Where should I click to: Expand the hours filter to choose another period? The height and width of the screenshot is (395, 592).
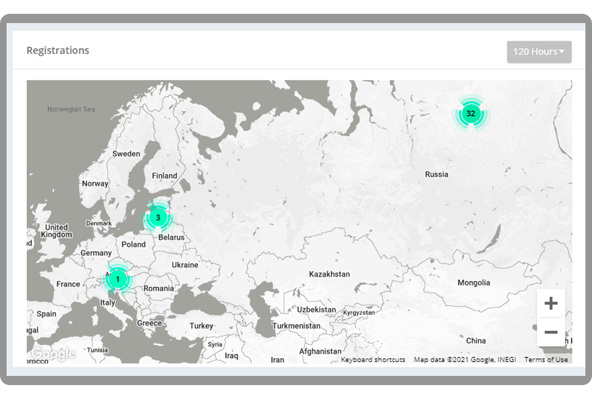point(539,51)
